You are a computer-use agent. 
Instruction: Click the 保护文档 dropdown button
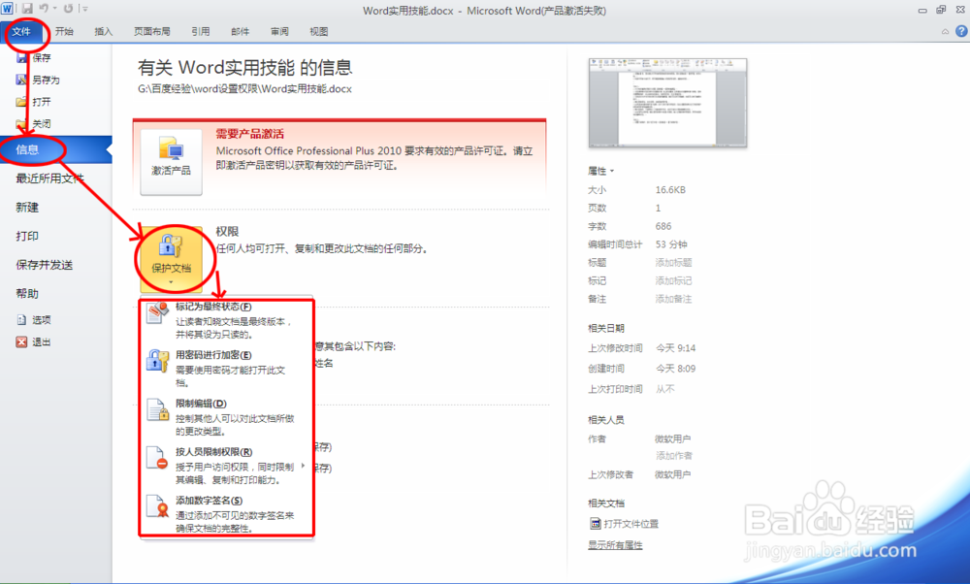172,259
